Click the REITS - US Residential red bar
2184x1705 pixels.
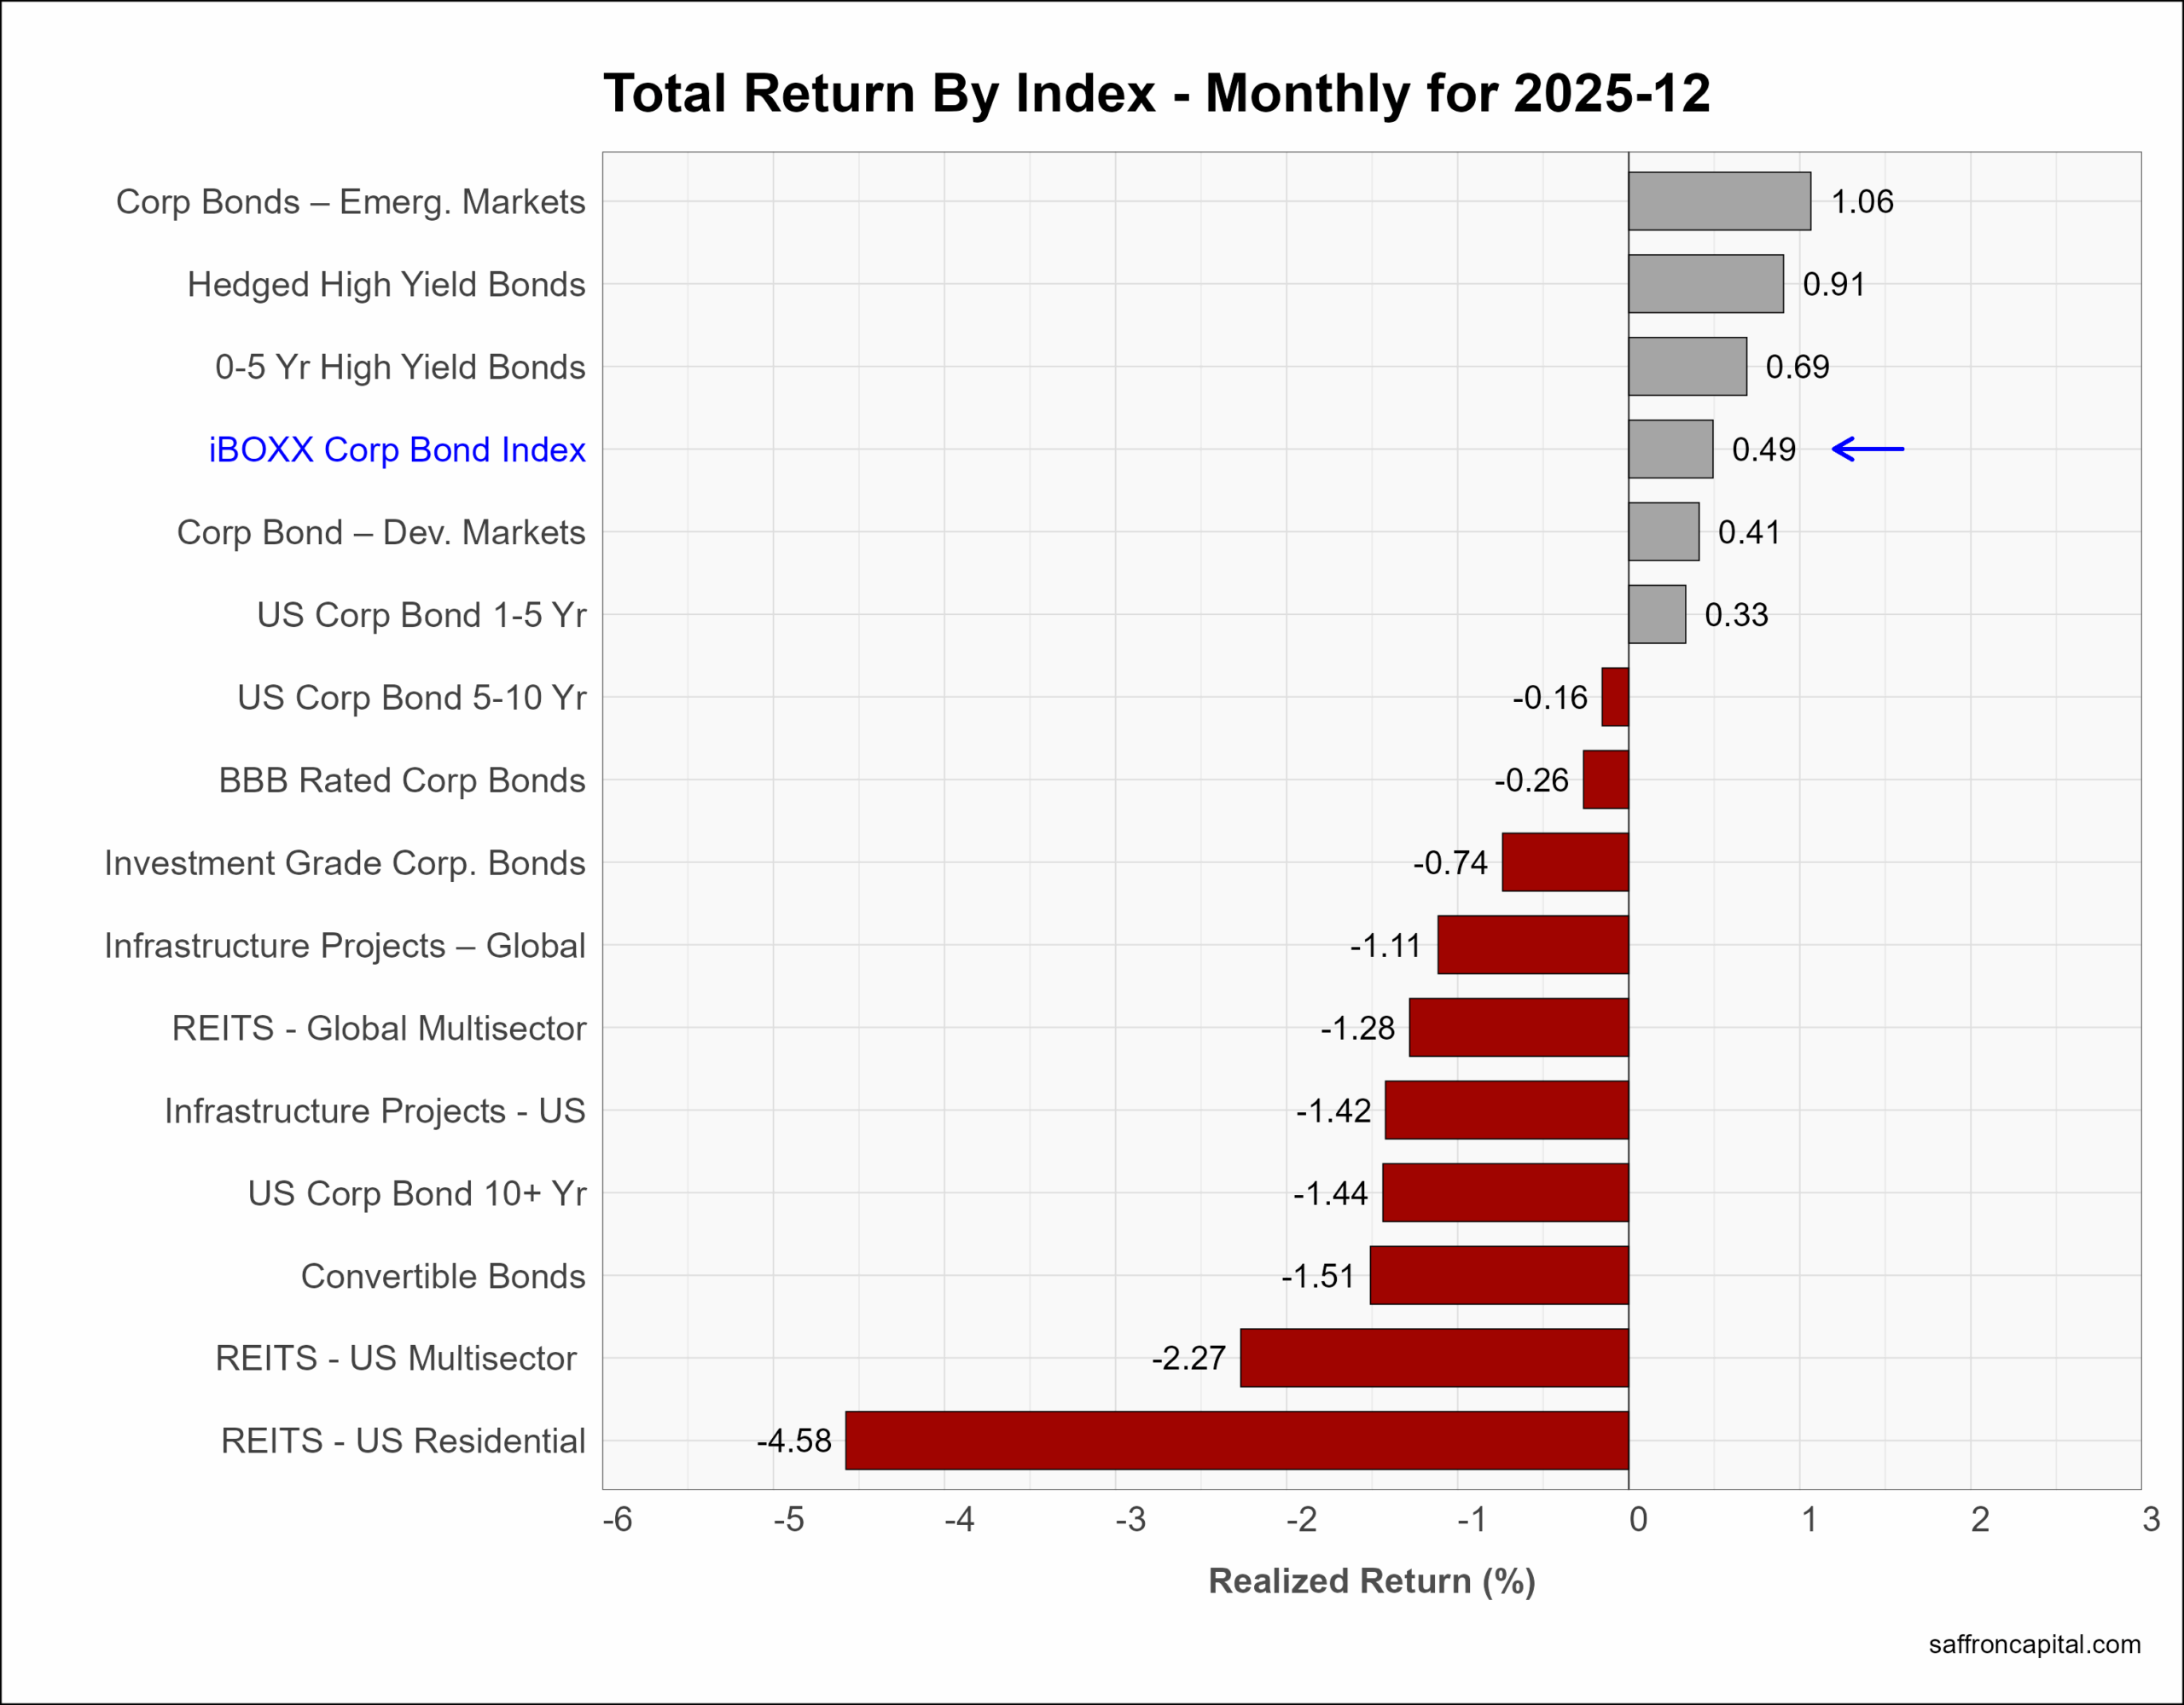[x=1236, y=1440]
